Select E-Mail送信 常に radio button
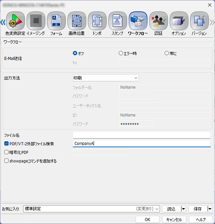 [x=167, y=53]
